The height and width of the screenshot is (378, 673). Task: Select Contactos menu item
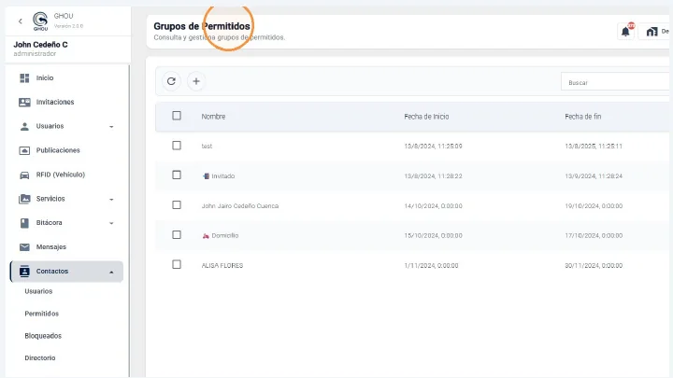click(66, 272)
